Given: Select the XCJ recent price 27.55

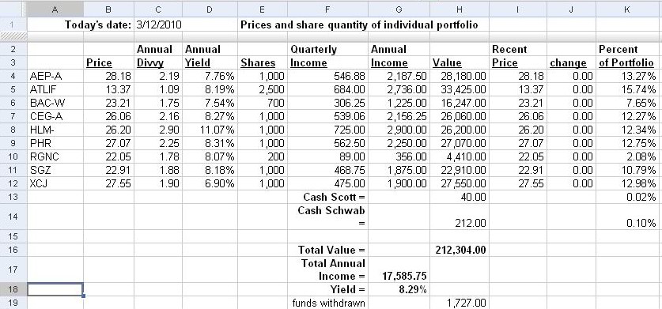Looking at the screenshot, I should click(518, 183).
